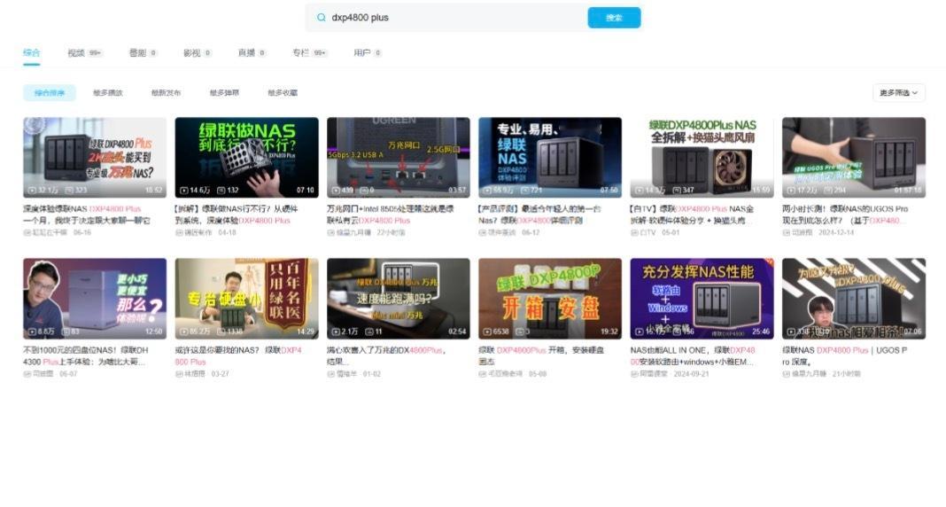Open title 'NAS也能ALL IN ONE'

693,355
